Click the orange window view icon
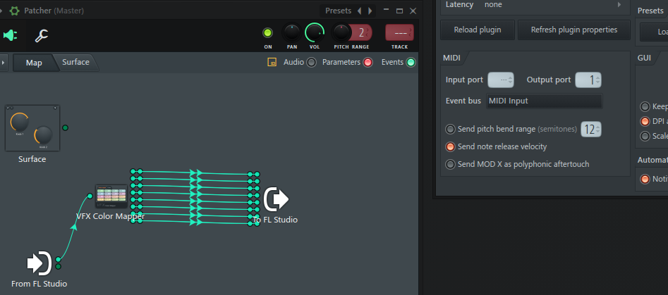The width and height of the screenshot is (668, 295). pos(272,62)
